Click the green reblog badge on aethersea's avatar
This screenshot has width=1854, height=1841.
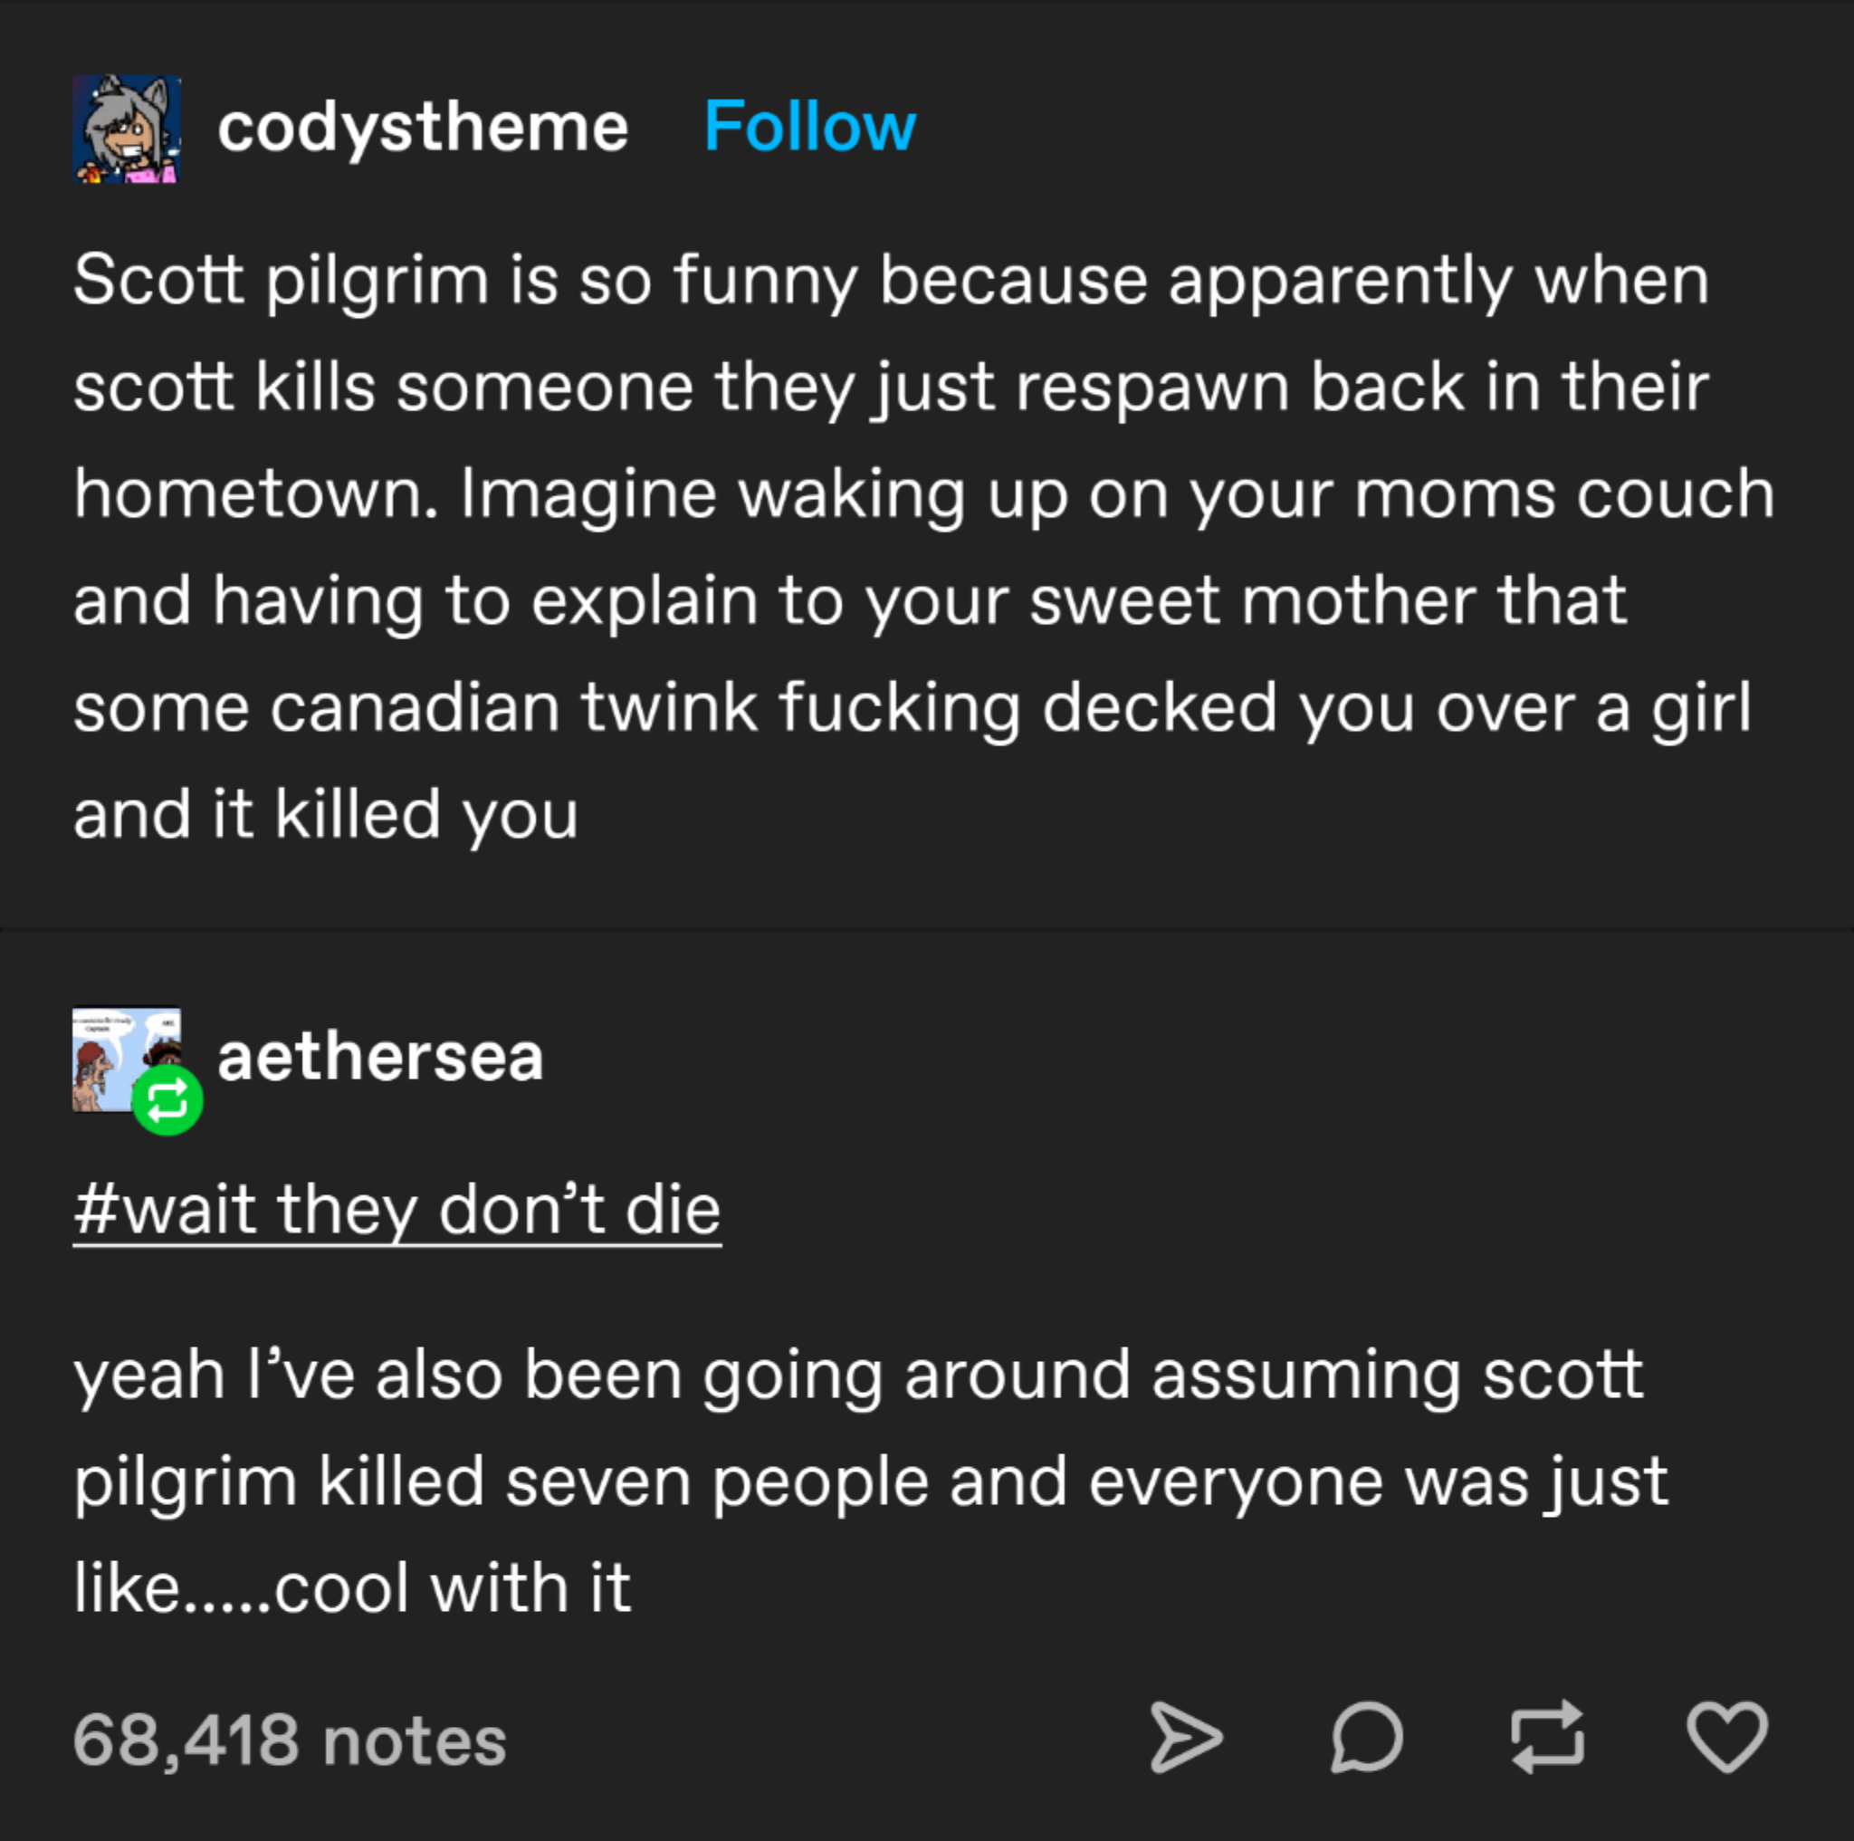(x=167, y=1100)
